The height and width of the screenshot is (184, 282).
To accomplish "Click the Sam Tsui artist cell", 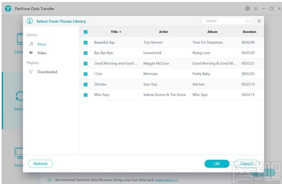I will [150, 84].
